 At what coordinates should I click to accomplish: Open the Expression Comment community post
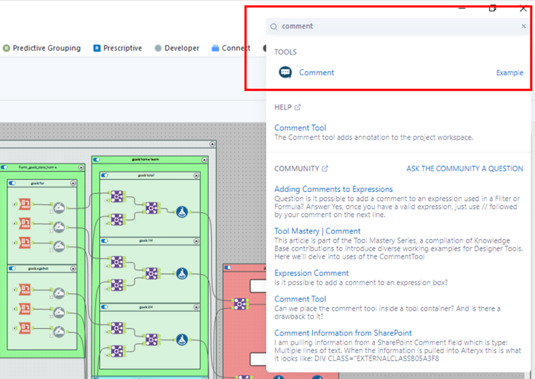click(311, 273)
